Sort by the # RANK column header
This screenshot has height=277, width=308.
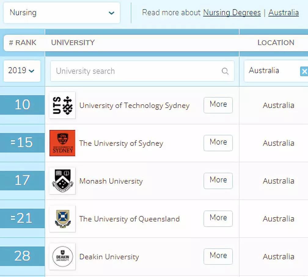(x=23, y=43)
